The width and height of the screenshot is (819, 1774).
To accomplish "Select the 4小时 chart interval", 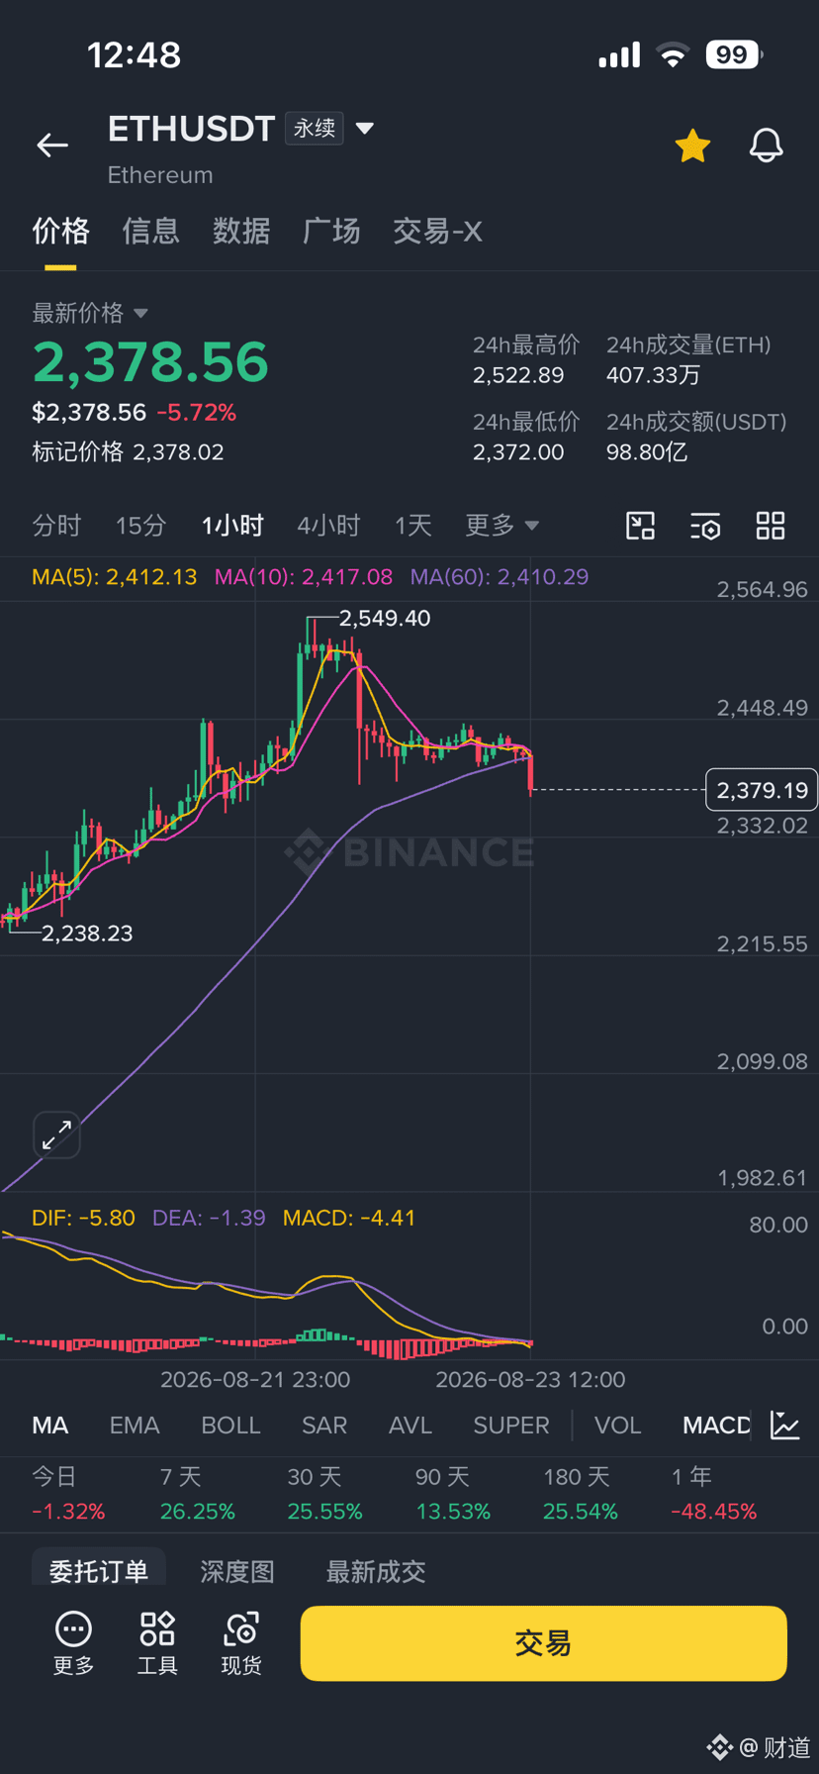I will tap(328, 525).
